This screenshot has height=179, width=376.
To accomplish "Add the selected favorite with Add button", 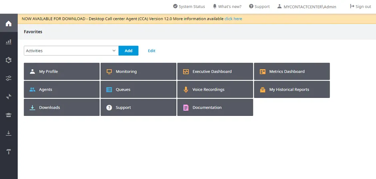I will 128,51.
